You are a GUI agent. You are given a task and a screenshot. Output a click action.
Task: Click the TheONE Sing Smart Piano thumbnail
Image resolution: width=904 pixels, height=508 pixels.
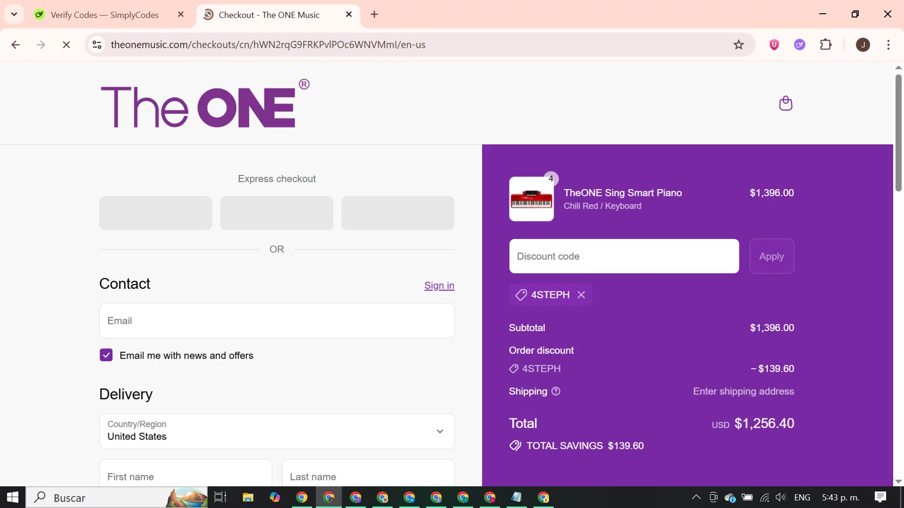532,199
